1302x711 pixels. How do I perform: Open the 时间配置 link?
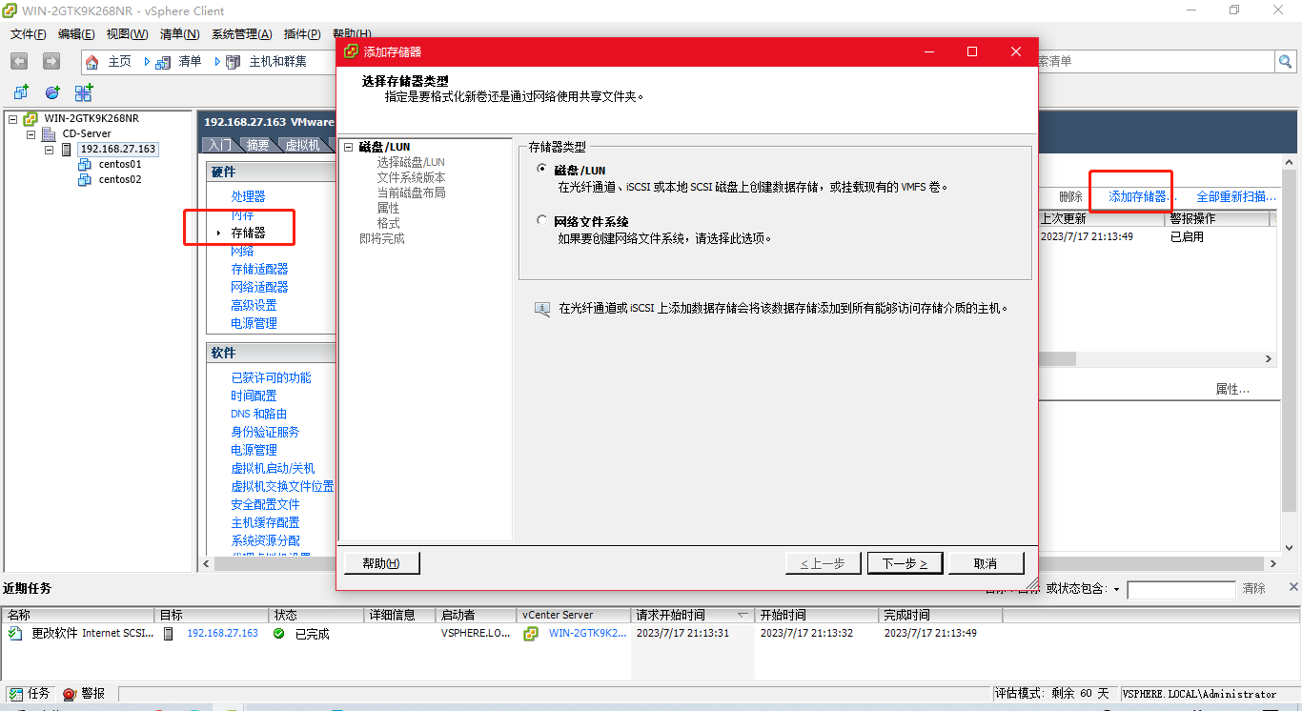click(254, 396)
